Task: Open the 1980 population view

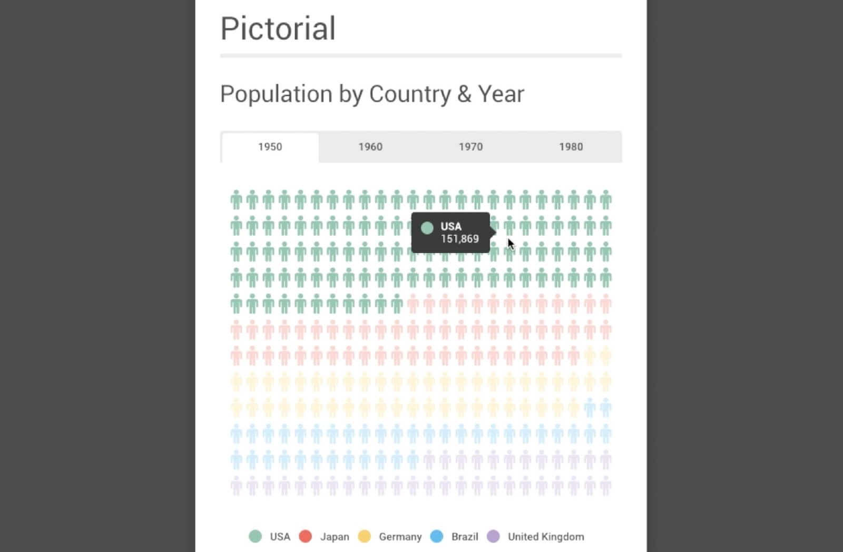Action: click(x=571, y=147)
